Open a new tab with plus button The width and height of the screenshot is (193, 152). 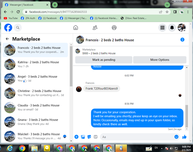coord(55,5)
